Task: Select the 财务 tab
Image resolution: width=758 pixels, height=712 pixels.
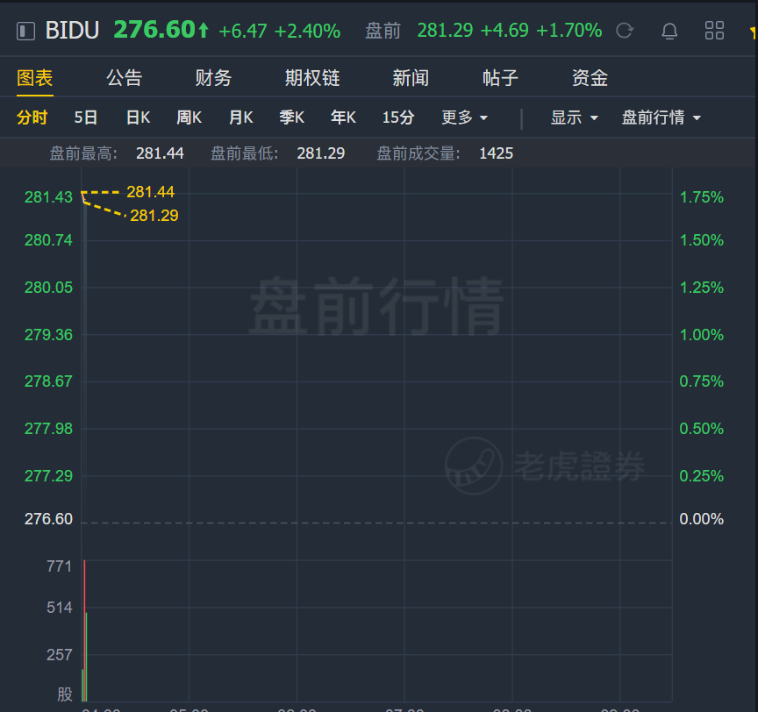Action: (213, 78)
